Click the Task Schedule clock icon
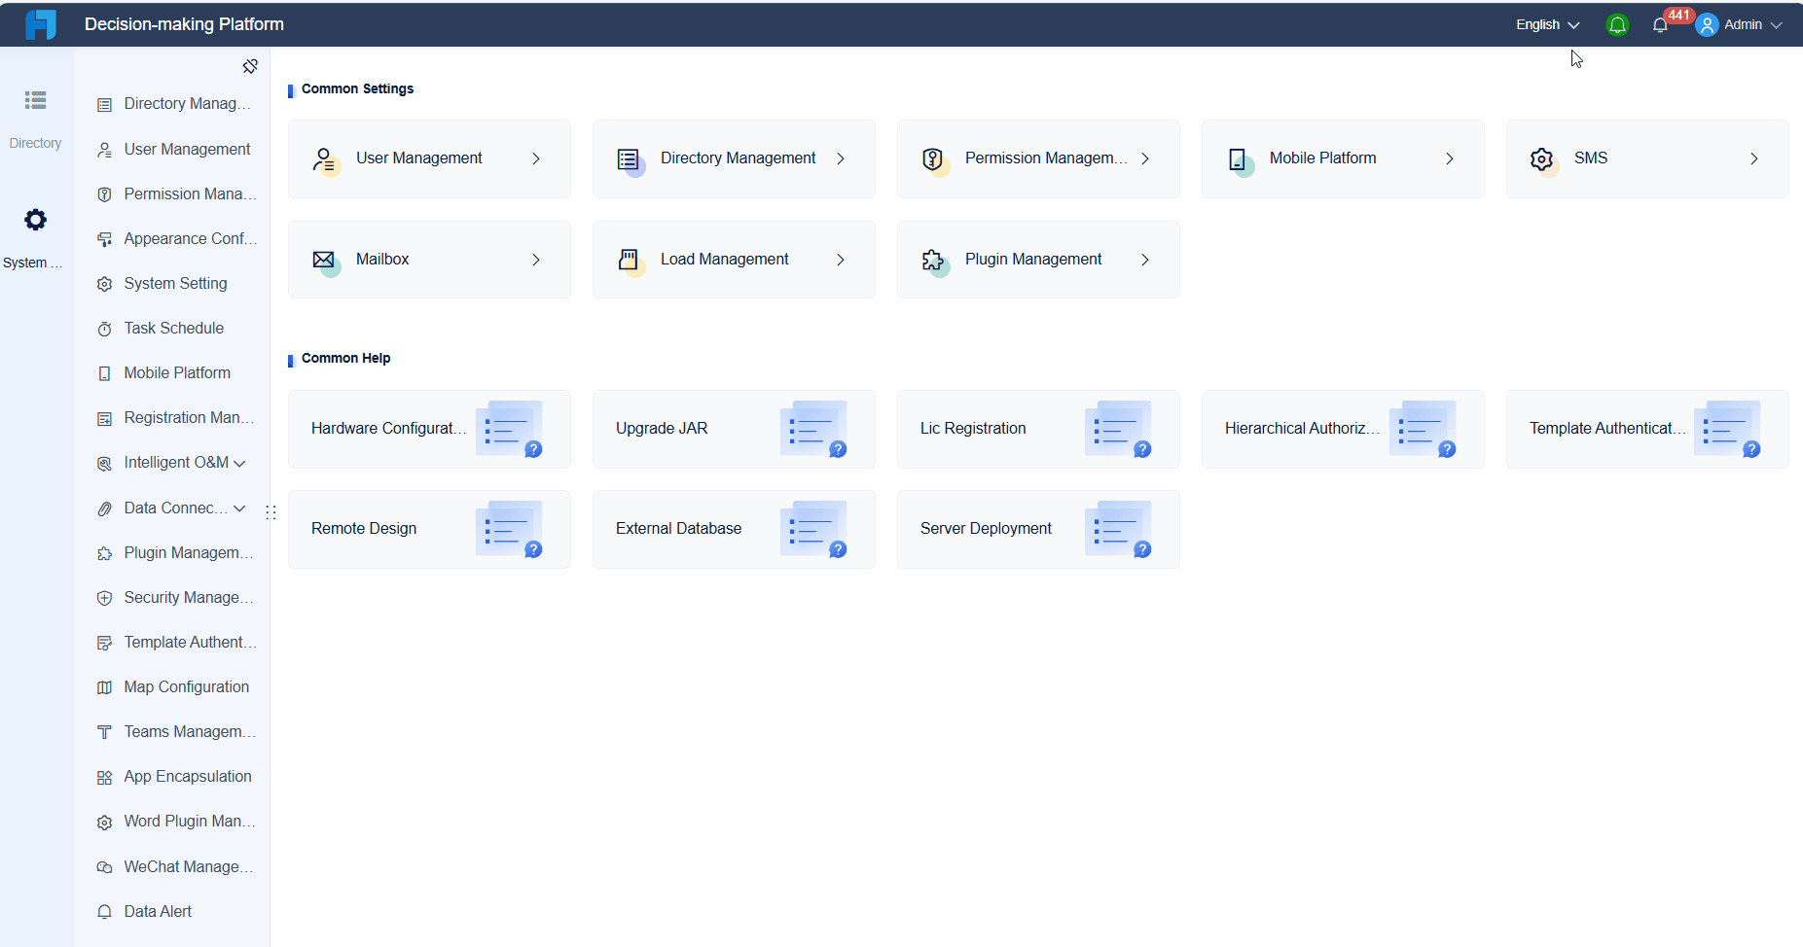 coord(104,329)
